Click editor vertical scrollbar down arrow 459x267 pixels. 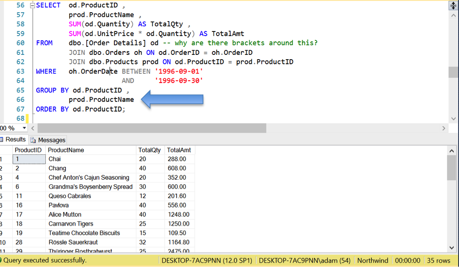[x=453, y=119]
